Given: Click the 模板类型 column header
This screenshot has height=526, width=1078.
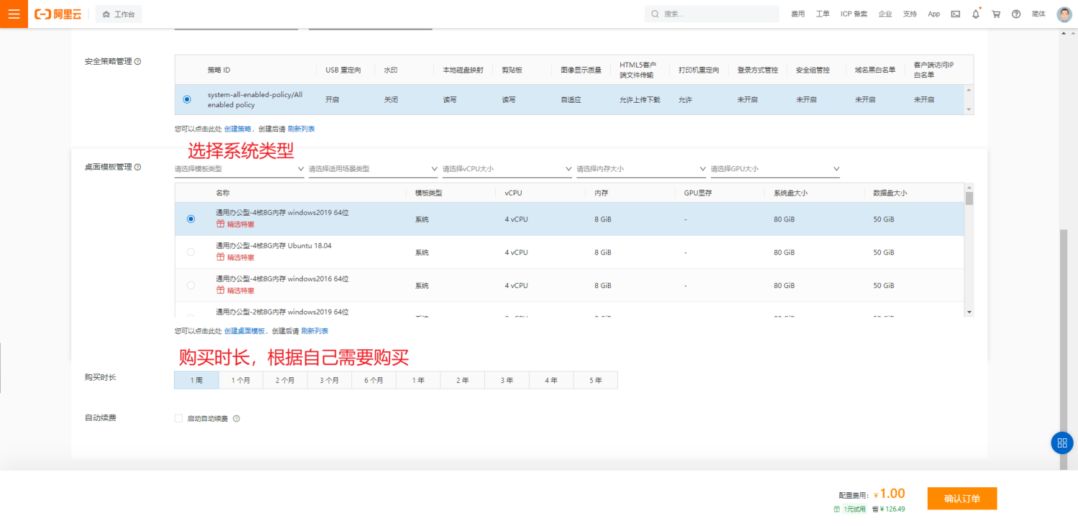Looking at the screenshot, I should pyautogui.click(x=428, y=193).
